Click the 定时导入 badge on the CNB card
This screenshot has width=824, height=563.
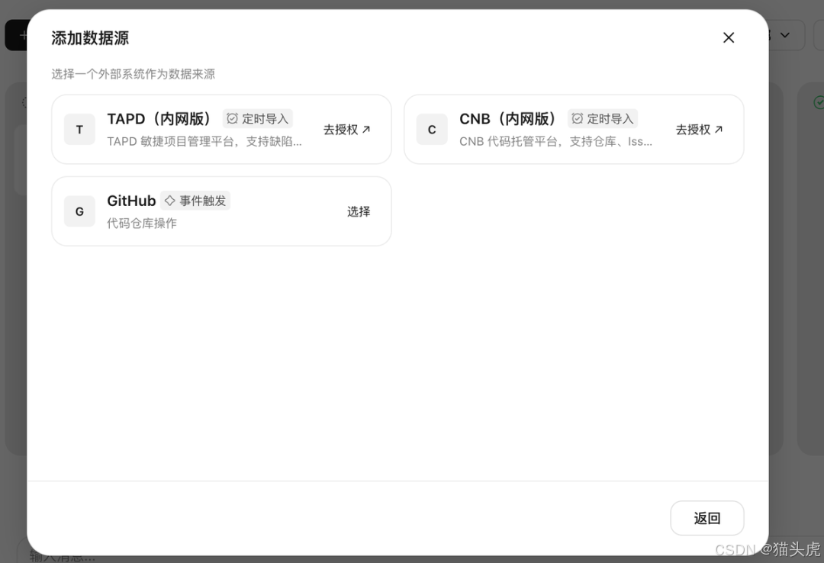coord(602,119)
